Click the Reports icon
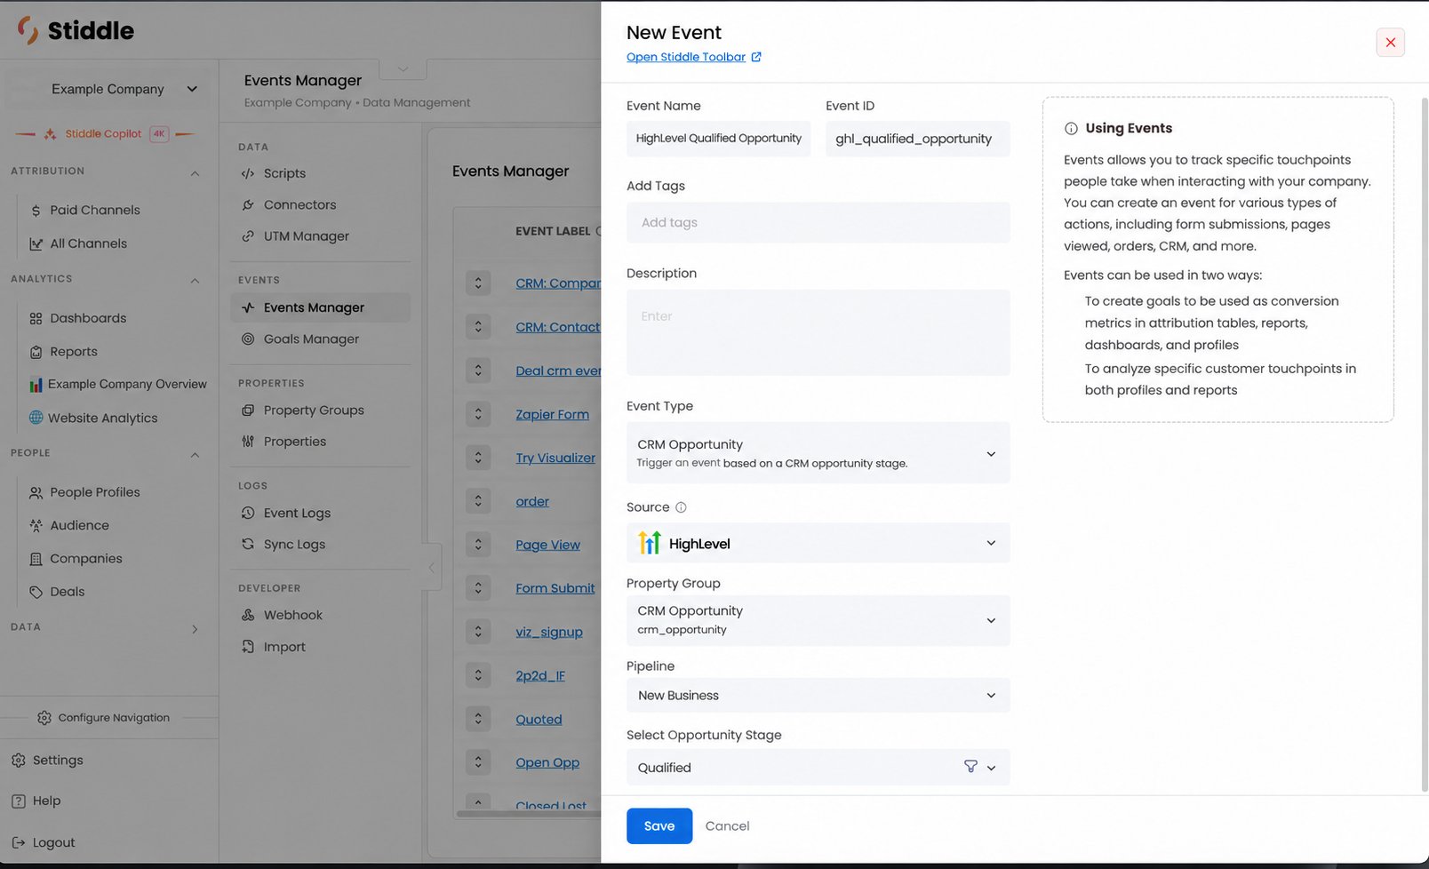This screenshot has width=1429, height=869. tap(36, 352)
